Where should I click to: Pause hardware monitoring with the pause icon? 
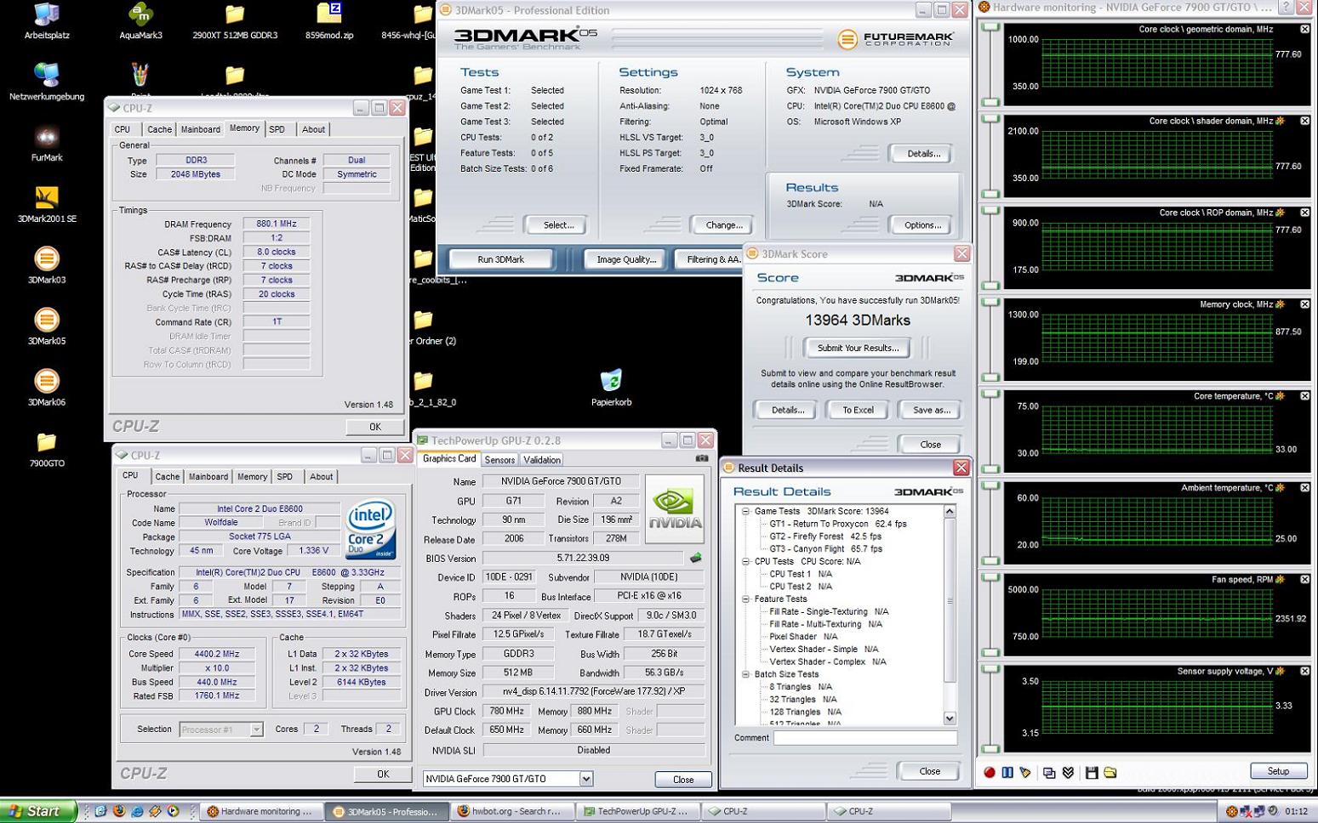coord(1007,772)
